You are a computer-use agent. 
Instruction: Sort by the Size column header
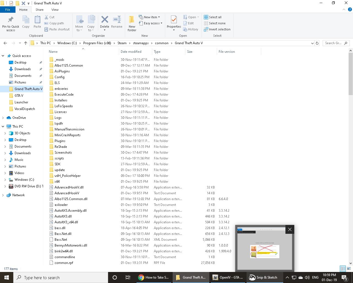[201, 52]
